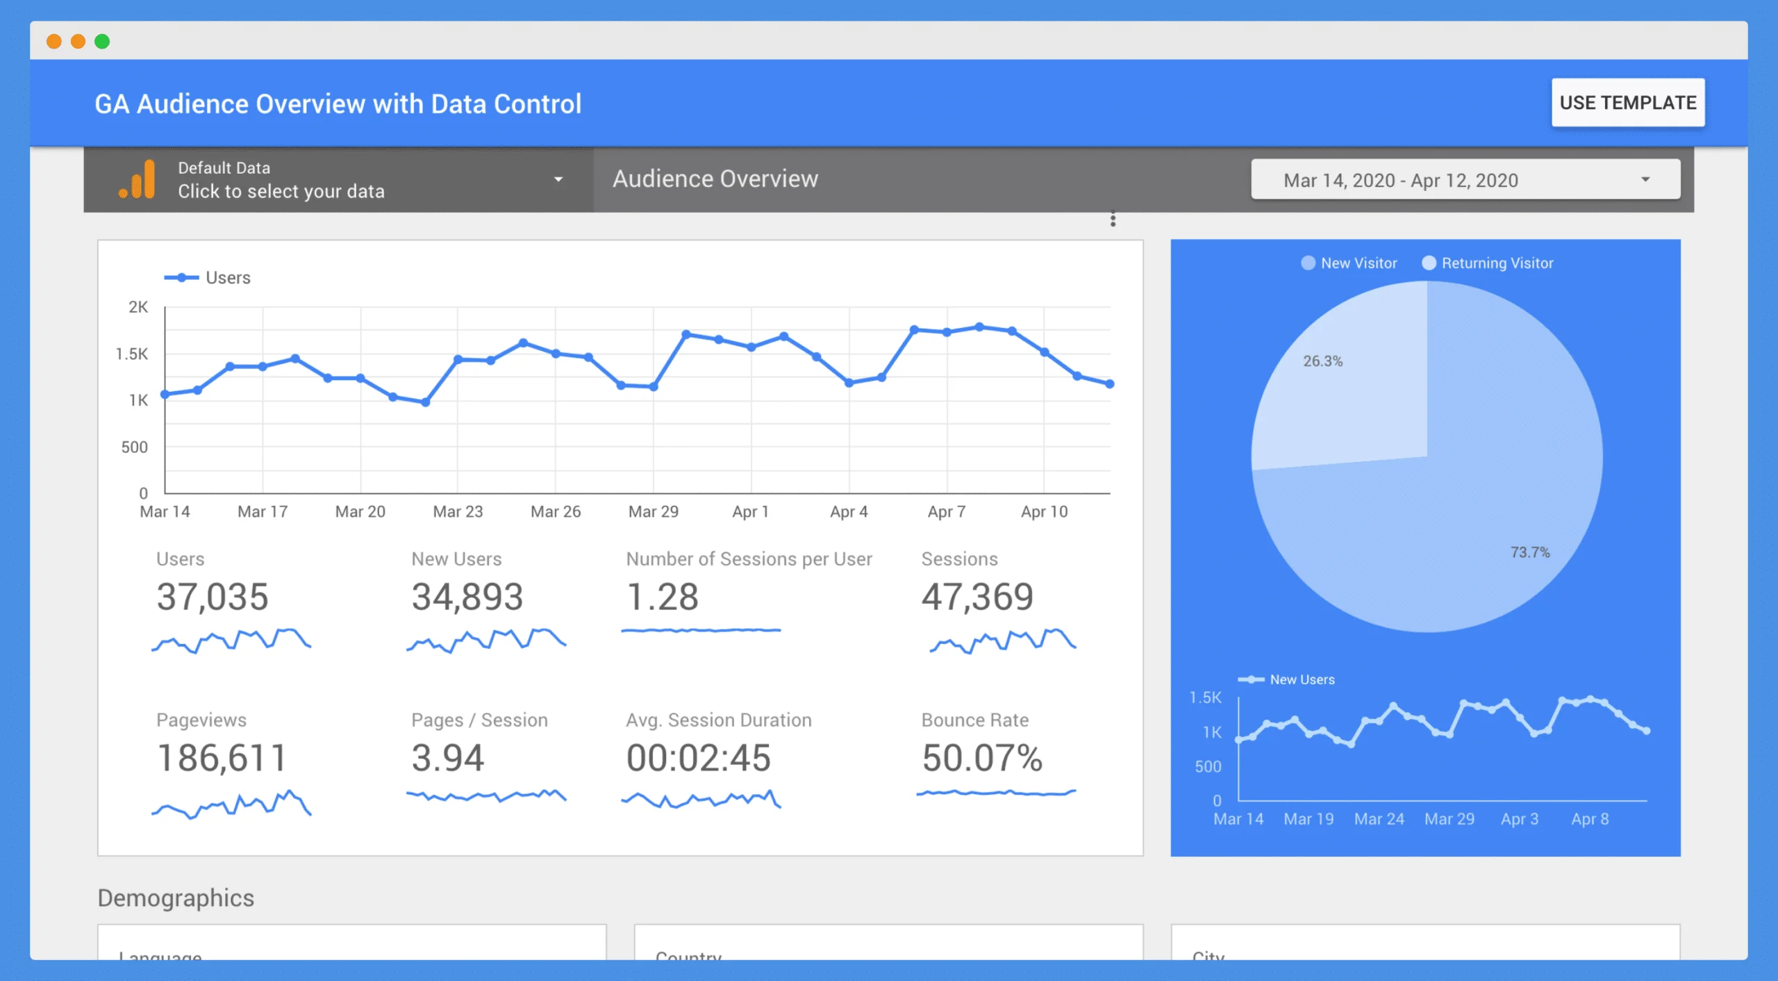Viewport: 1778px width, 981px height.
Task: Click the USE TEMPLATE button
Action: (1627, 102)
